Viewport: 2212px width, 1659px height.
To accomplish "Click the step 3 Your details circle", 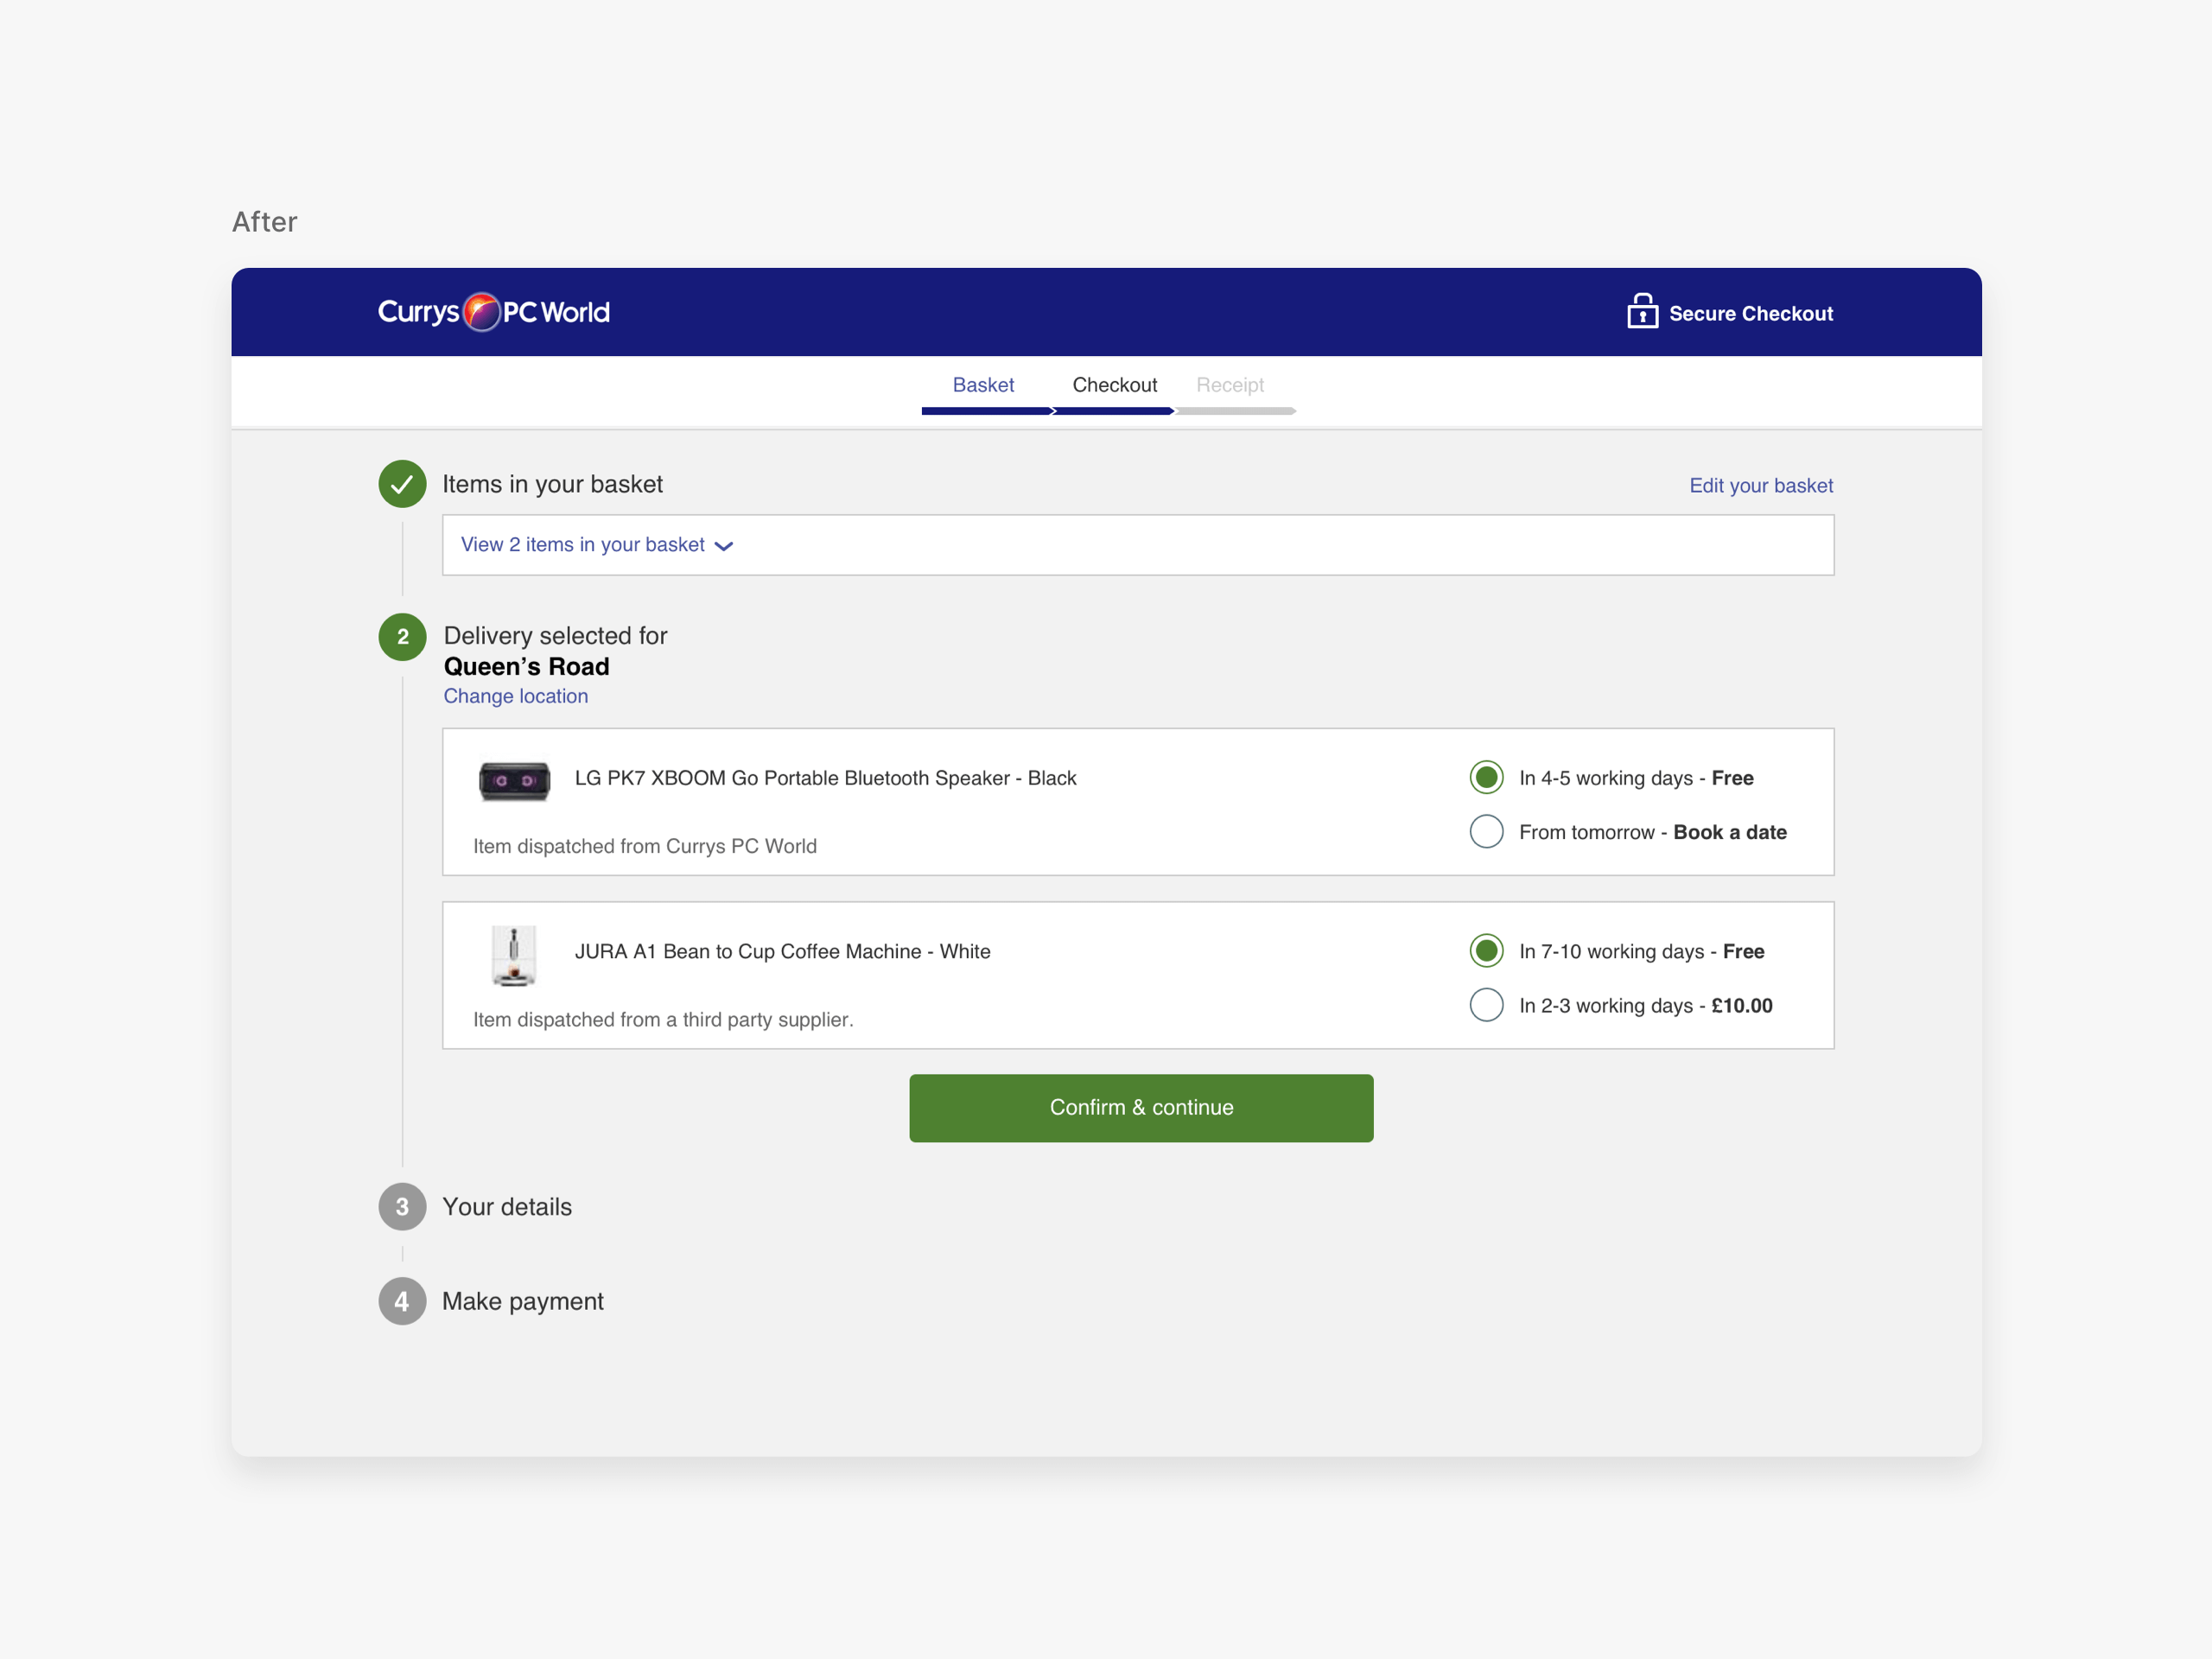I will tap(402, 1207).
